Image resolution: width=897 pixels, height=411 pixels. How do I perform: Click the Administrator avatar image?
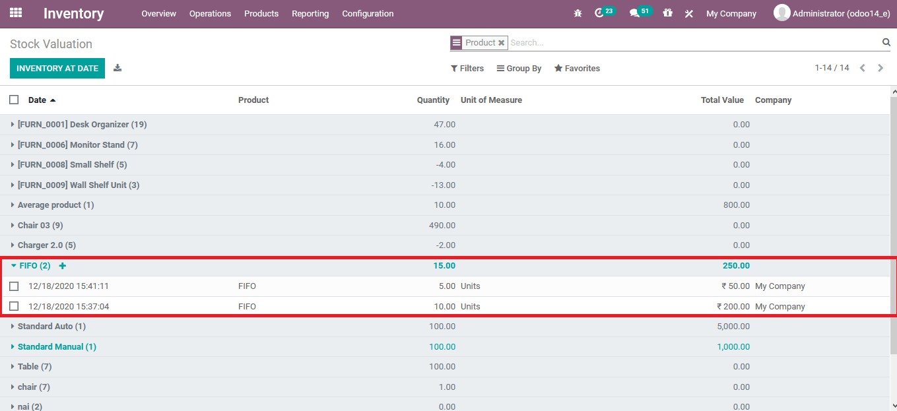pyautogui.click(x=781, y=13)
